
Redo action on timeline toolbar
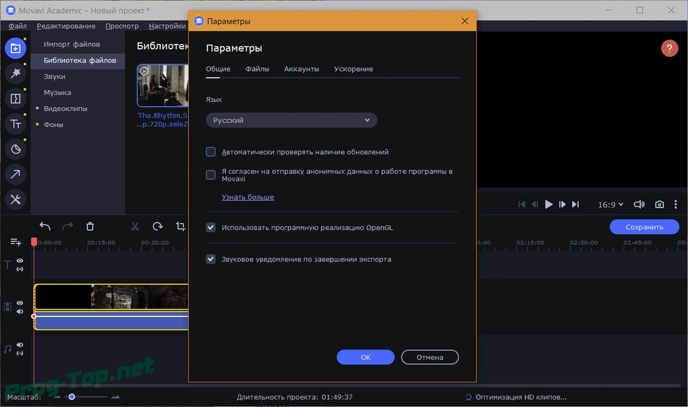[x=68, y=226]
